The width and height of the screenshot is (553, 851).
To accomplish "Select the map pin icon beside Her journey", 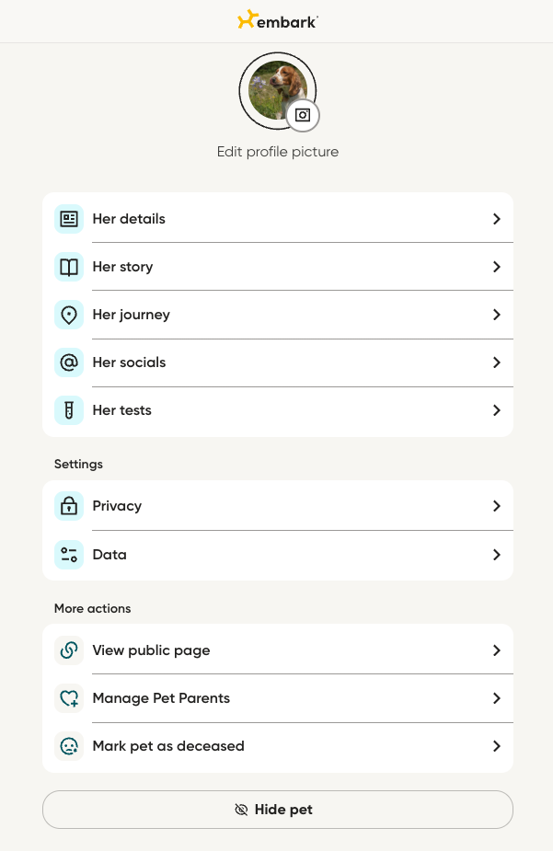I will 69,315.
